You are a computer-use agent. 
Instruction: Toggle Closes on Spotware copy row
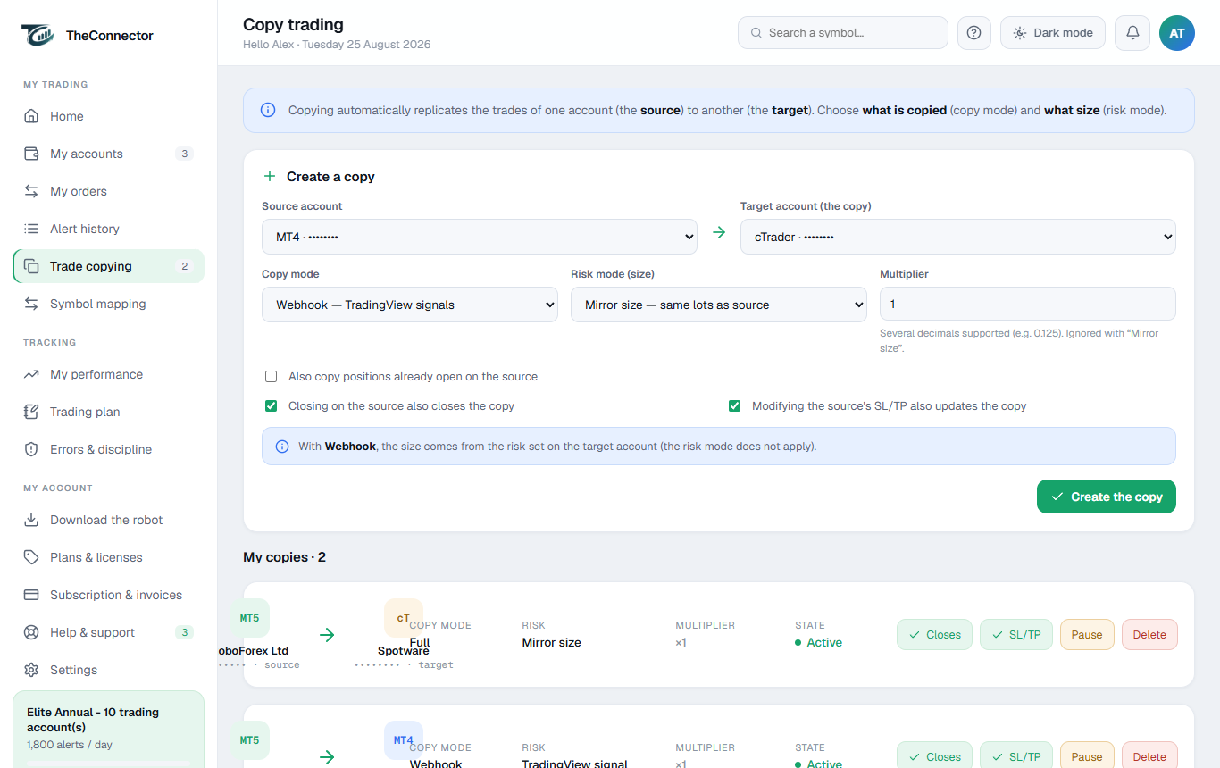pyautogui.click(x=934, y=635)
